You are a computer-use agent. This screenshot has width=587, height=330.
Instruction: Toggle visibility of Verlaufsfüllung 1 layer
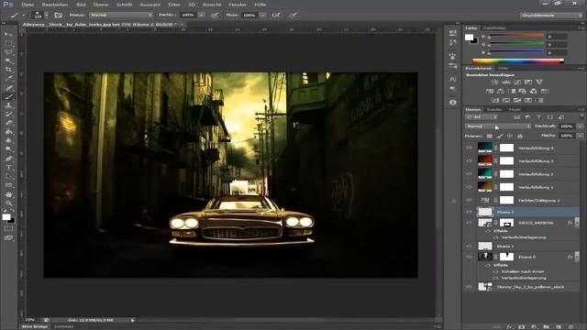point(469,187)
